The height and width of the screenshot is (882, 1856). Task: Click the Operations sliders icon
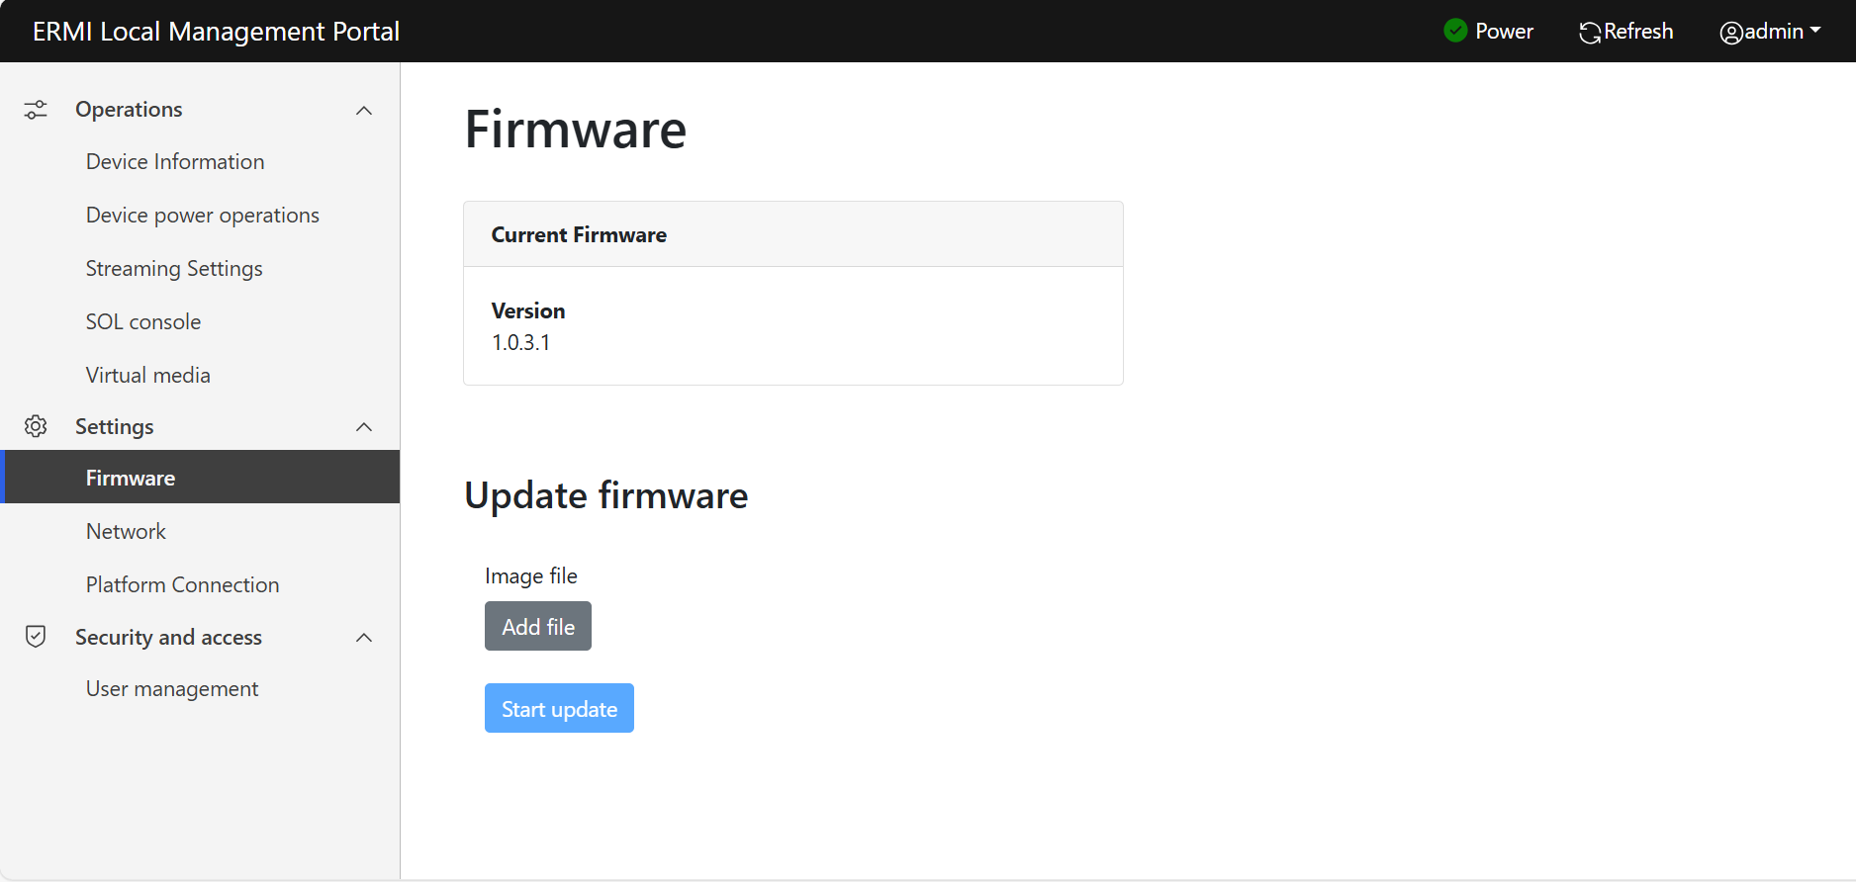point(36,110)
